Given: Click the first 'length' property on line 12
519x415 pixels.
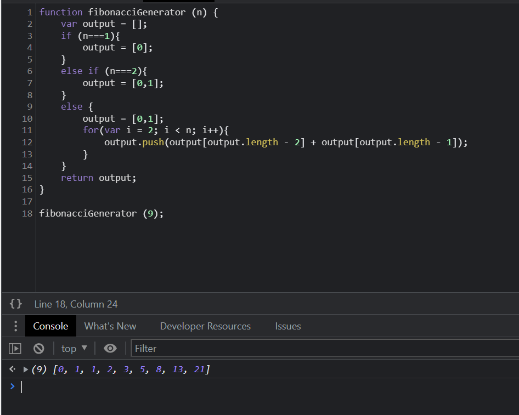Looking at the screenshot, I should point(262,142).
